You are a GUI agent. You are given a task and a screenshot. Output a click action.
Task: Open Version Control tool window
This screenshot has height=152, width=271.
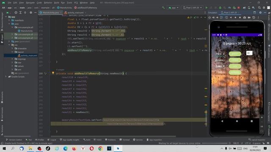coord(14,140)
